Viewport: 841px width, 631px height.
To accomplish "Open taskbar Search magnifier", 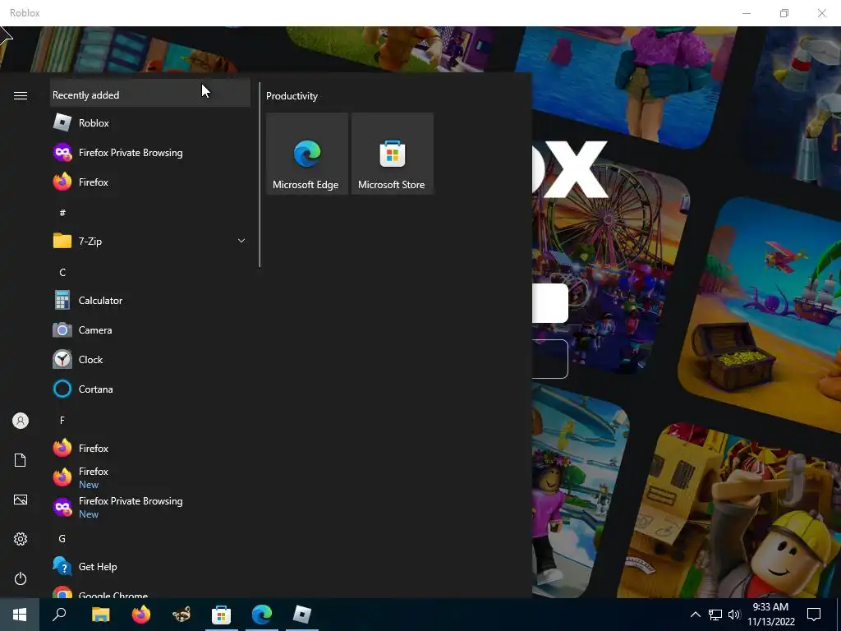I will point(59,615).
